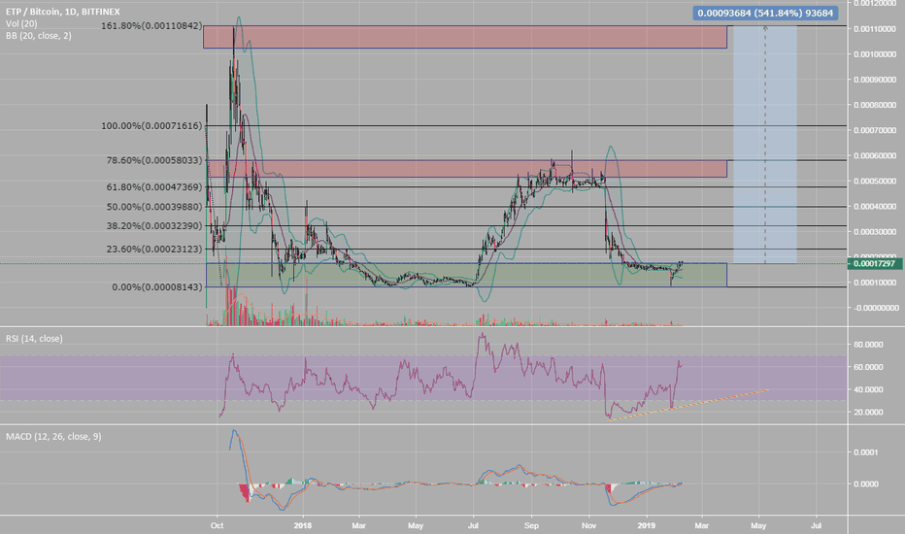Click the Nov label on the time axis
905x534 pixels.
click(589, 526)
